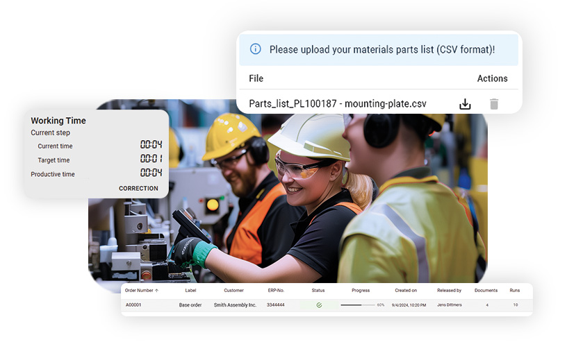Image resolution: width=567 pixels, height=342 pixels.
Task: Click the 60% progress percentage label
Action: coord(381,305)
